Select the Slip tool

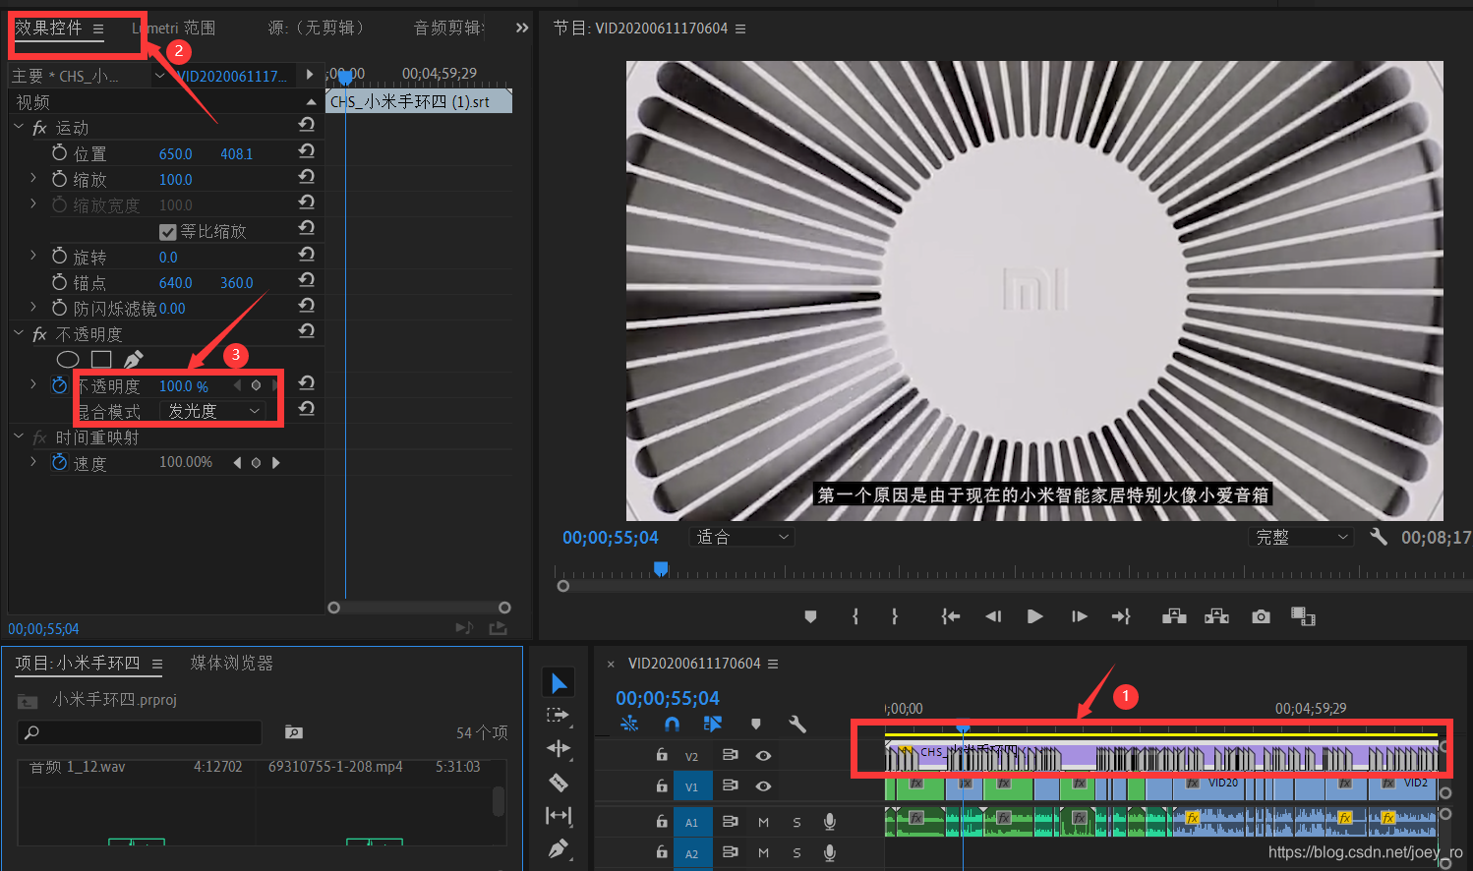pyautogui.click(x=559, y=815)
